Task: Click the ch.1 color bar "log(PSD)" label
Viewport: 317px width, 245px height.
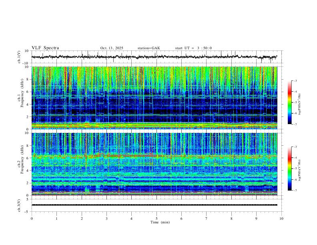Action: point(300,104)
